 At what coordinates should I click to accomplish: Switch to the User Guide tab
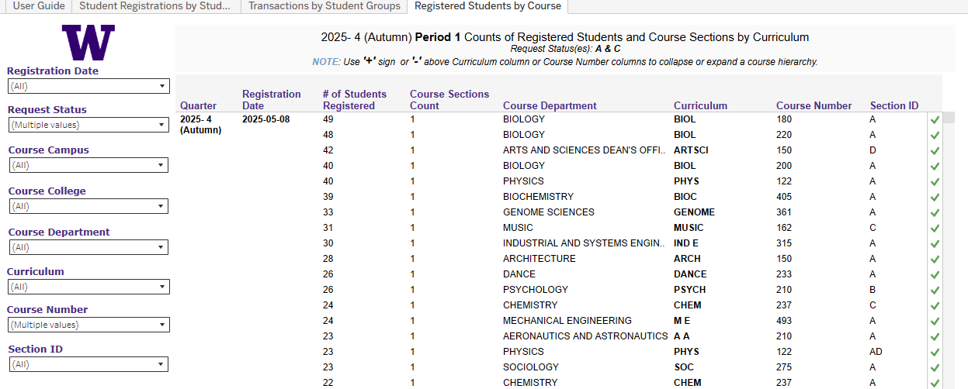pyautogui.click(x=39, y=6)
